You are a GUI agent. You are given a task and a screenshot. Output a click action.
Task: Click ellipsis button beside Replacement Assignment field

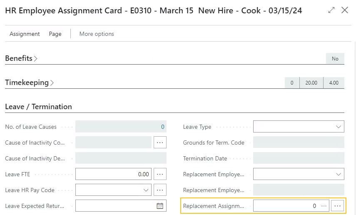(338, 206)
